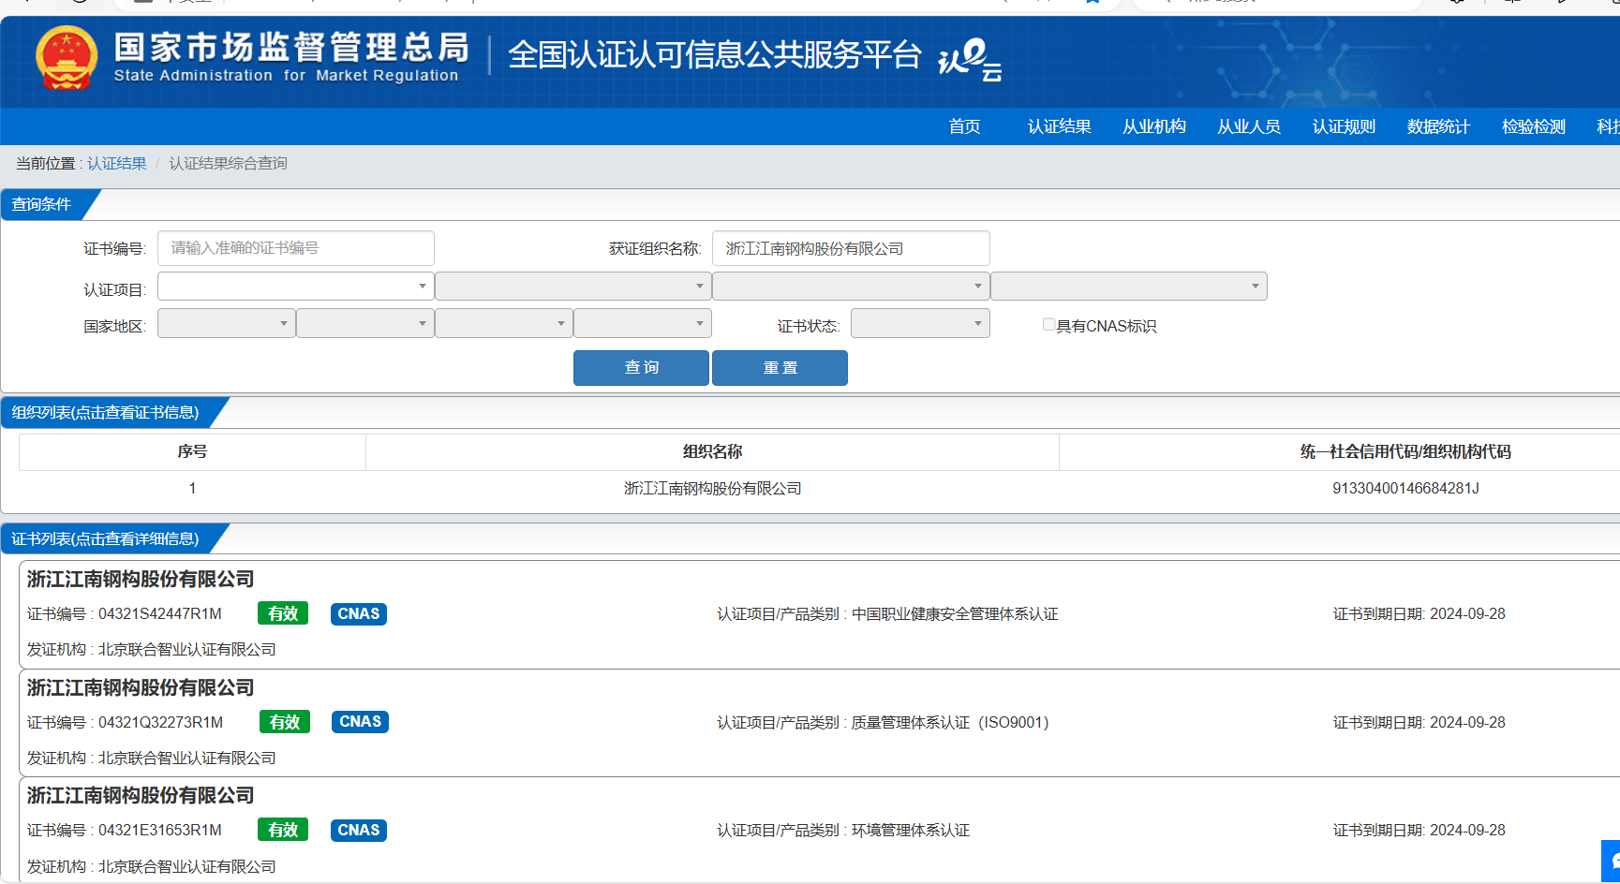Click the 组织列表 section header
The height and width of the screenshot is (884, 1620).
(105, 412)
